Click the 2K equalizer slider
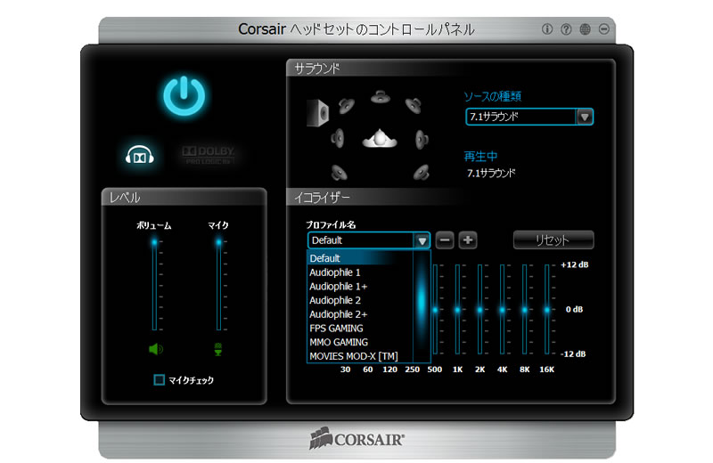 [479, 310]
